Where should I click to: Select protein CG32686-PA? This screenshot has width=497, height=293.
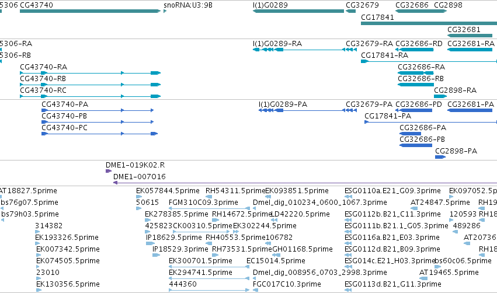coord(410,134)
